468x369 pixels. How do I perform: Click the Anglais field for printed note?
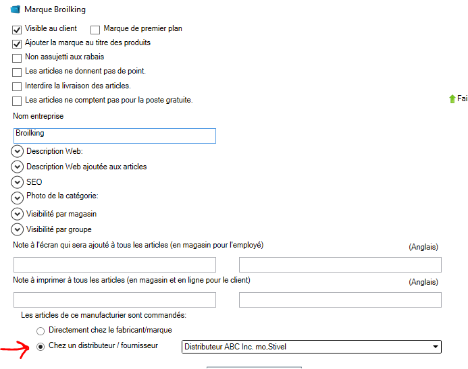[340, 300]
